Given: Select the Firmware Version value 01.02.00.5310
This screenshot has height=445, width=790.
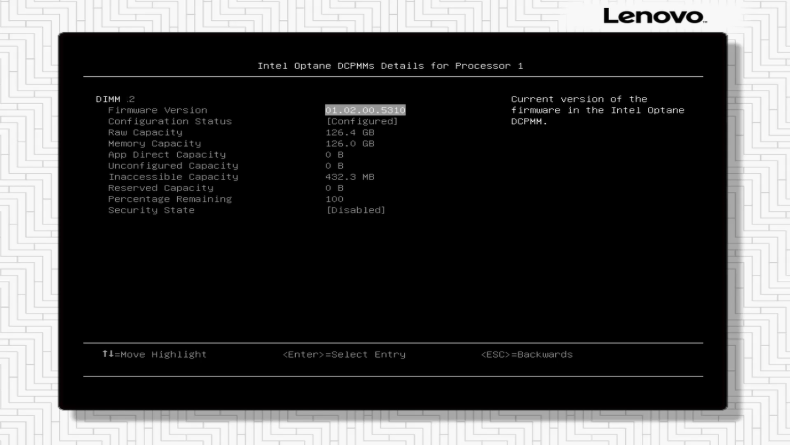Looking at the screenshot, I should (x=365, y=110).
